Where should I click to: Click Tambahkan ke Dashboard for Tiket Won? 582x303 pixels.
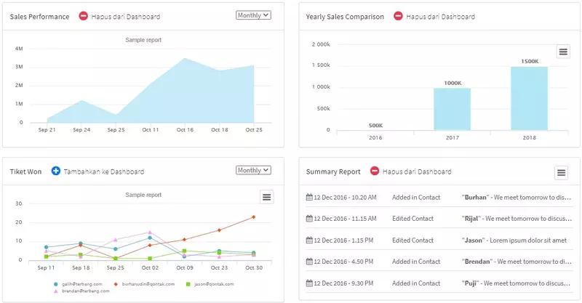pyautogui.click(x=104, y=171)
